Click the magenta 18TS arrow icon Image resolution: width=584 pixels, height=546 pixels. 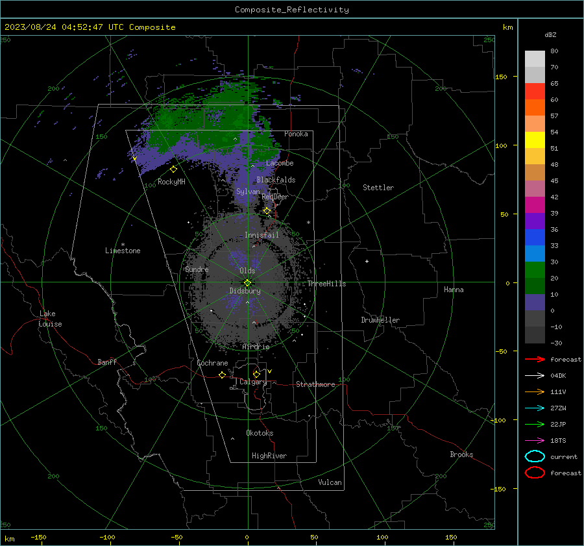(535, 441)
